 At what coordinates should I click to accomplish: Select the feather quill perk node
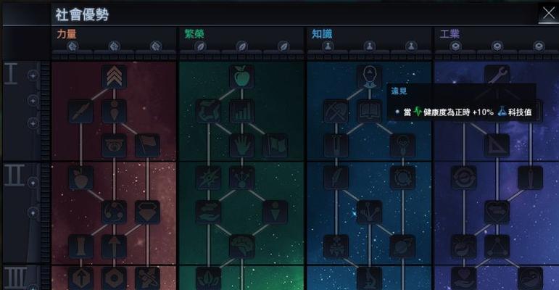[x=336, y=178]
